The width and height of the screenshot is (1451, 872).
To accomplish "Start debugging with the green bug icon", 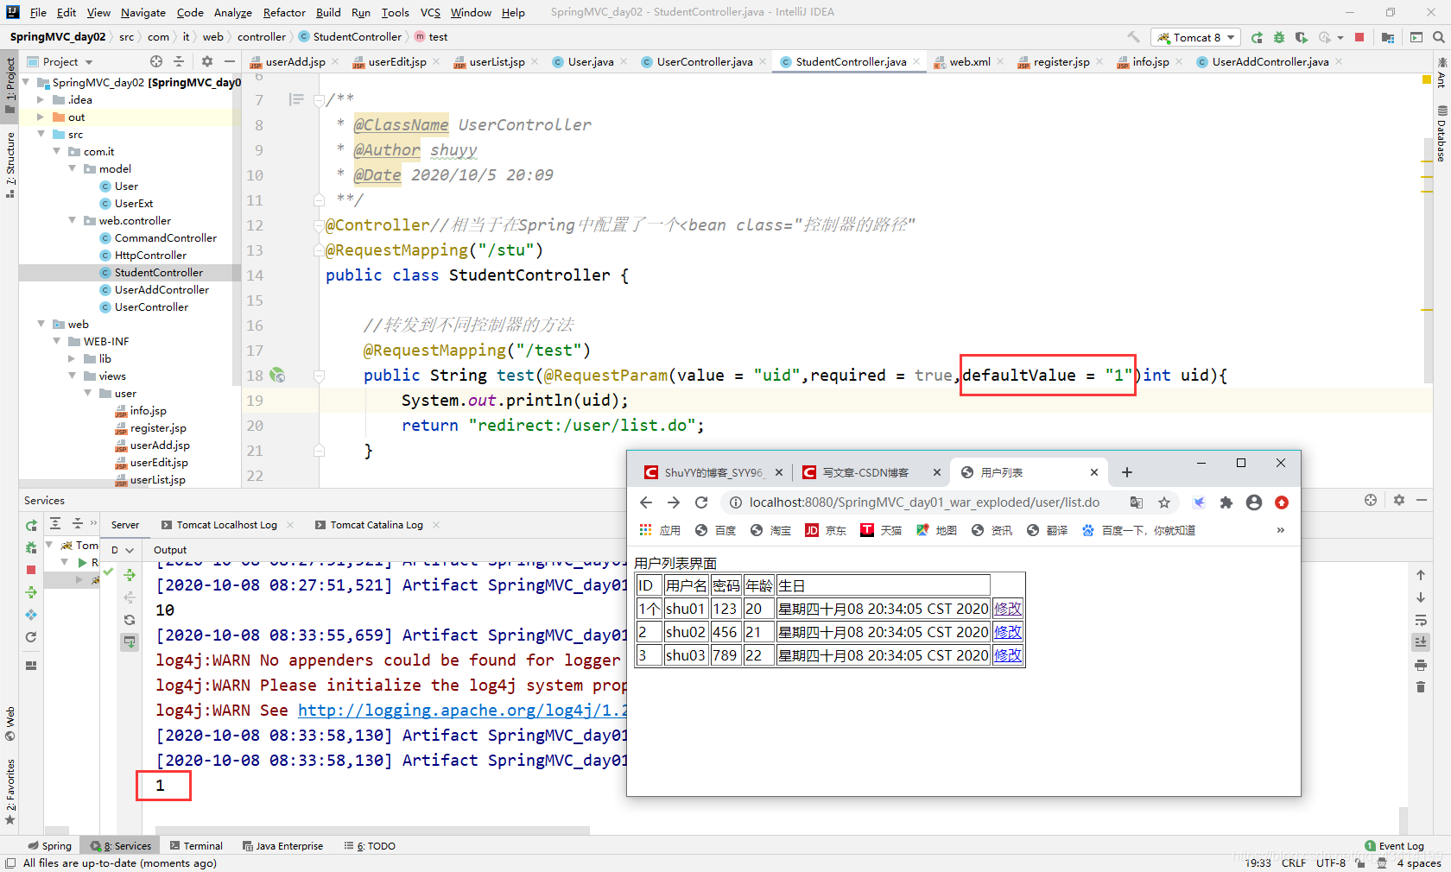I will click(1279, 37).
